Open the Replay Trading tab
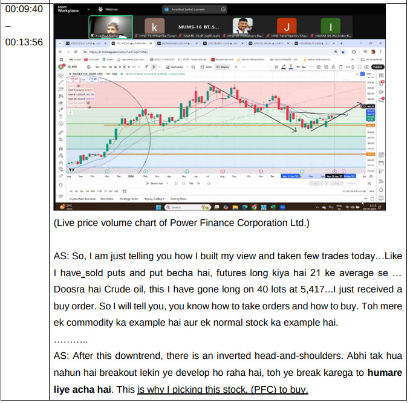This screenshot has width=410, height=403. 154,199
